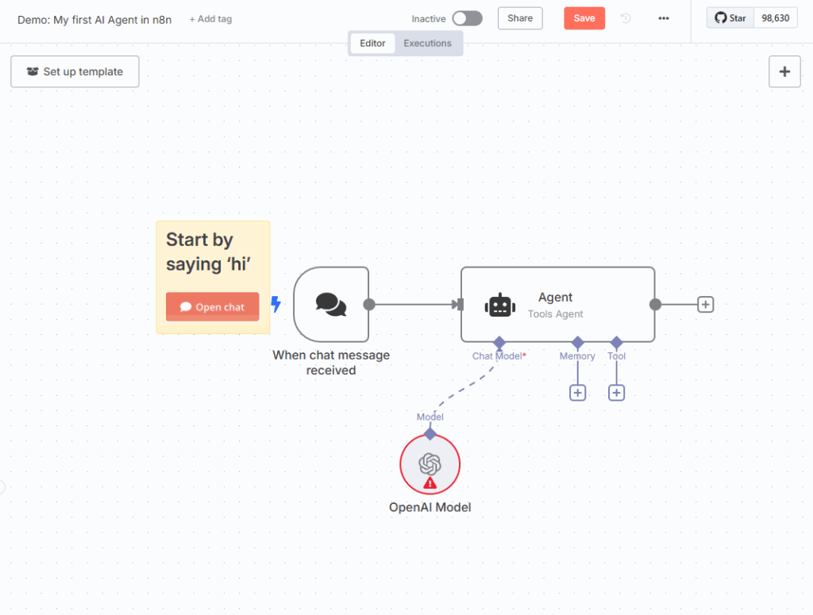Viewport: 813px width, 615px height.
Task: Click Set up template button
Action: point(75,71)
